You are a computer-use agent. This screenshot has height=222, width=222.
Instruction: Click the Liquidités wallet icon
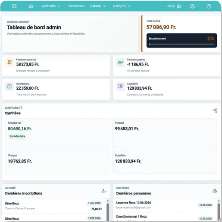click(120, 86)
